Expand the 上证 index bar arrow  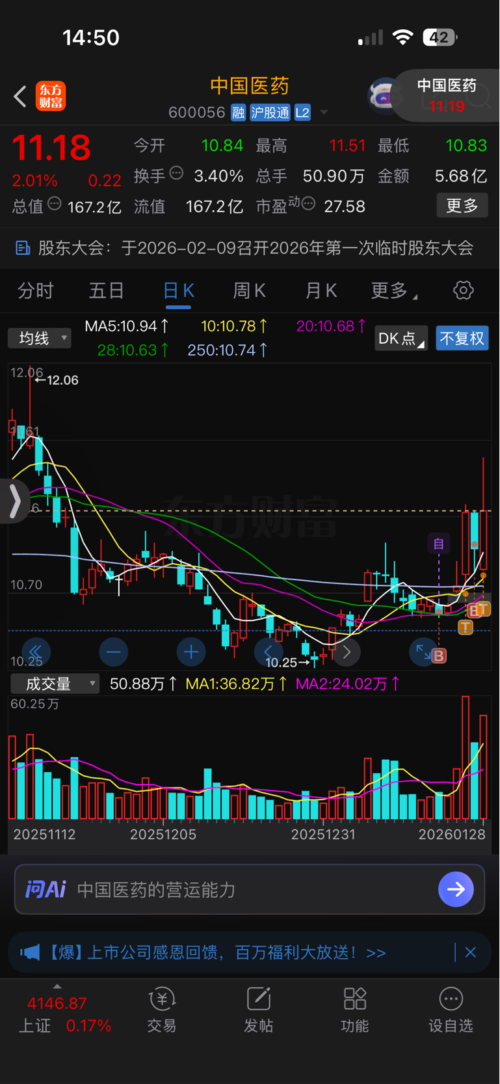point(57,987)
